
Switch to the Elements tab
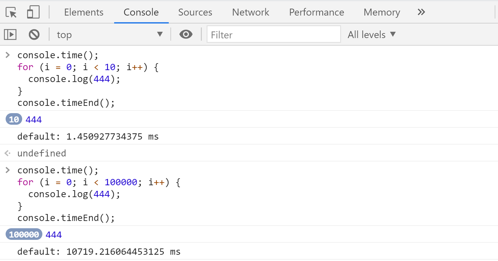(x=84, y=12)
